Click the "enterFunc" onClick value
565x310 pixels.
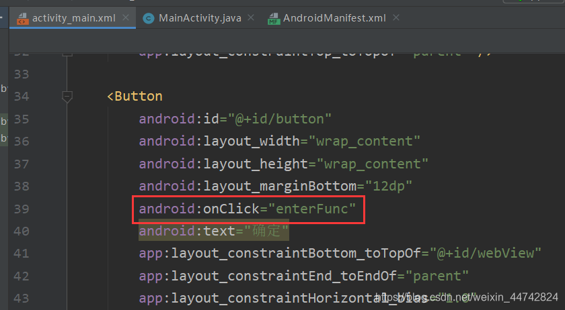(x=311, y=209)
